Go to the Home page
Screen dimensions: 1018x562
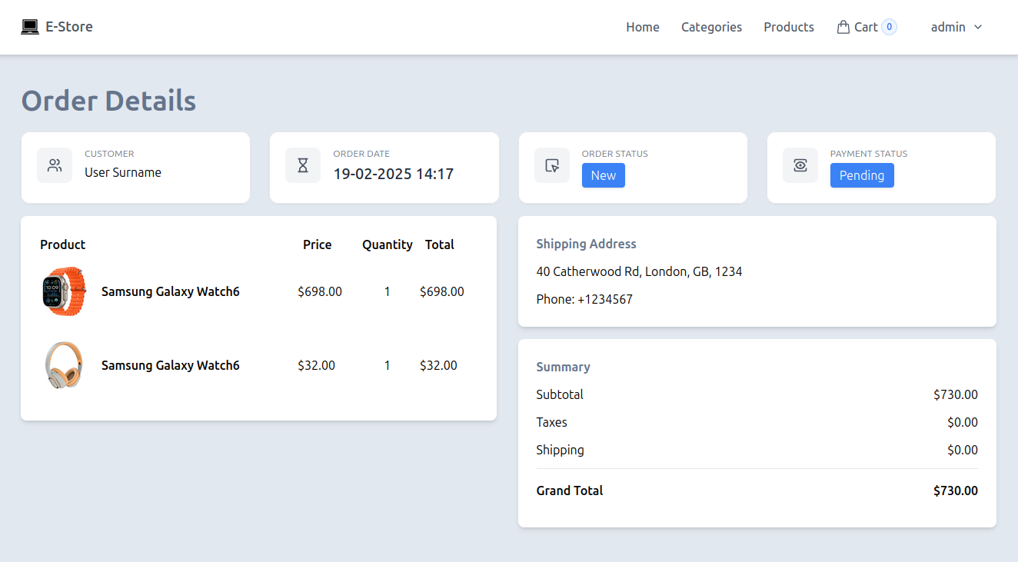click(642, 27)
